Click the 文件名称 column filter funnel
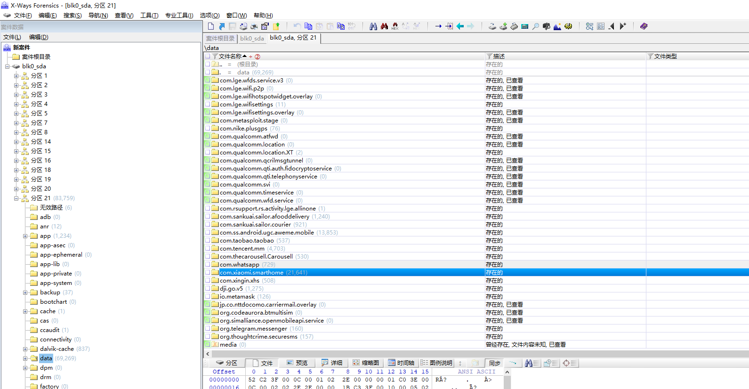749x389 pixels. (215, 56)
